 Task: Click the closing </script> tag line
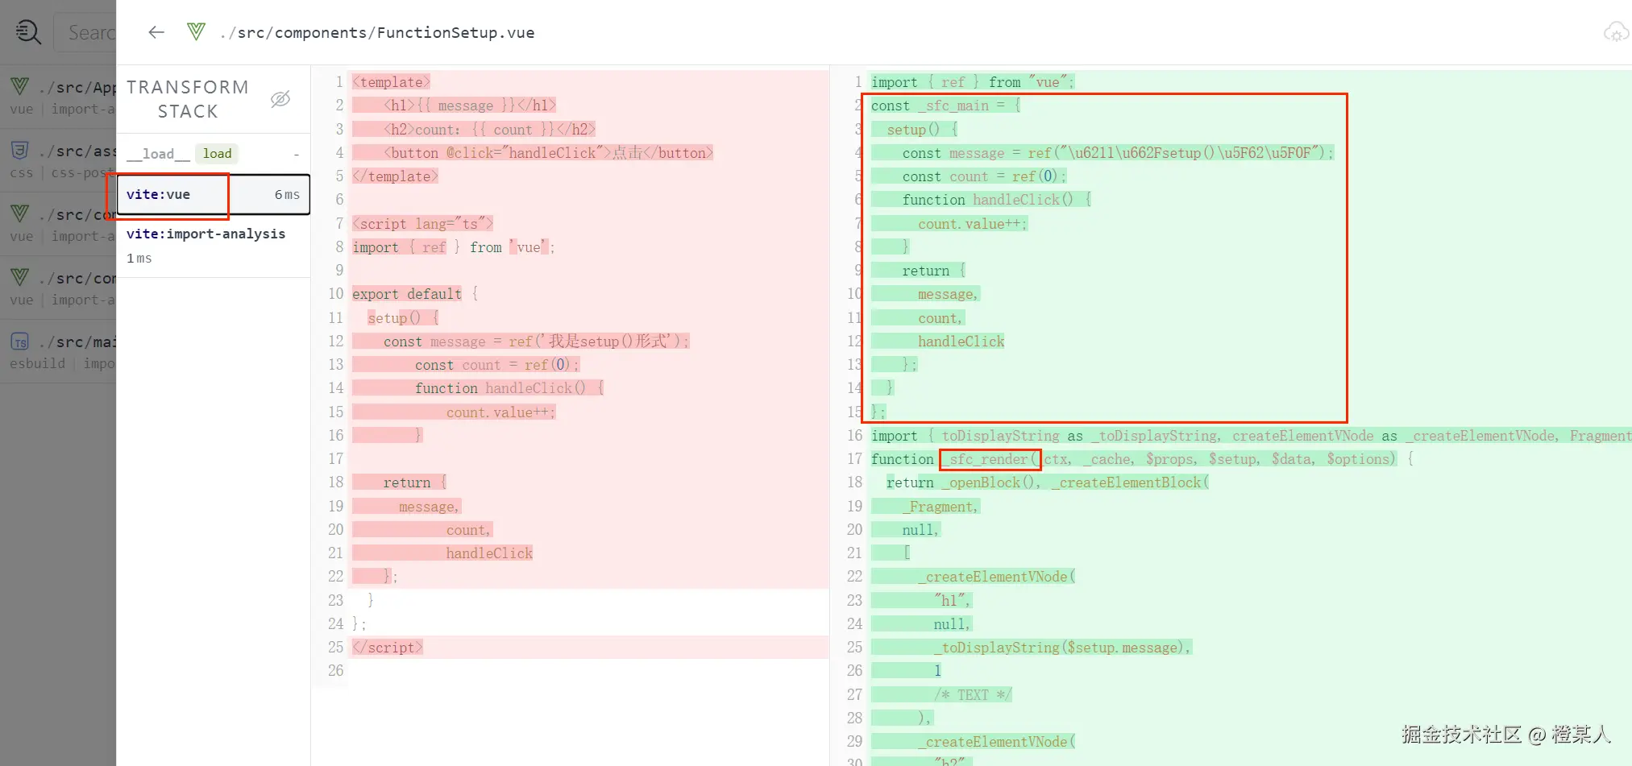point(387,648)
